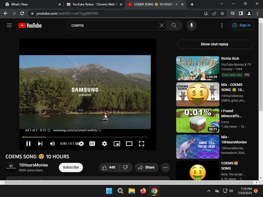The height and width of the screenshot is (197, 263).
Task: Click the address bar URL
Action: click(x=67, y=13)
